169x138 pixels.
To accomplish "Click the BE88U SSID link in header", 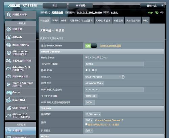I will [x=115, y=13].
